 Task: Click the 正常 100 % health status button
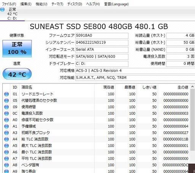click(x=17, y=49)
